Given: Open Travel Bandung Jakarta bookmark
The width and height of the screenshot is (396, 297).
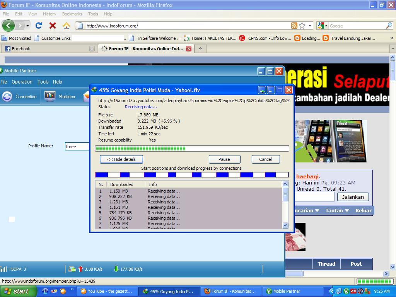Looking at the screenshot, I should pos(349,38).
